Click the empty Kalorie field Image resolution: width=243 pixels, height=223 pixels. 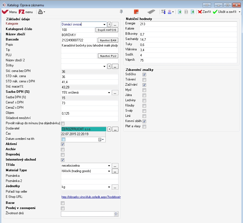click(188, 29)
